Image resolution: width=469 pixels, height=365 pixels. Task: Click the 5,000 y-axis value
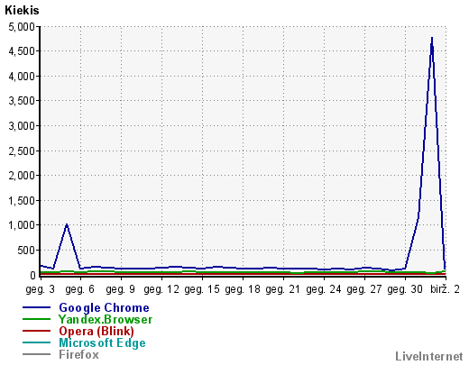pos(22,27)
